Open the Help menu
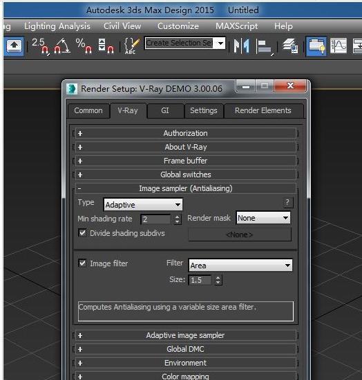Viewport: 362px width, 380px height. coord(283,26)
